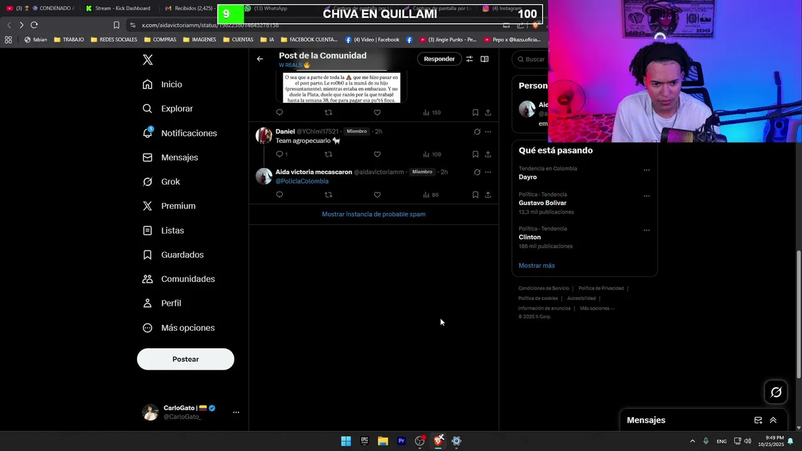This screenshot has width=802, height=451.
Task: Open more options on Daniel's post
Action: click(488, 132)
